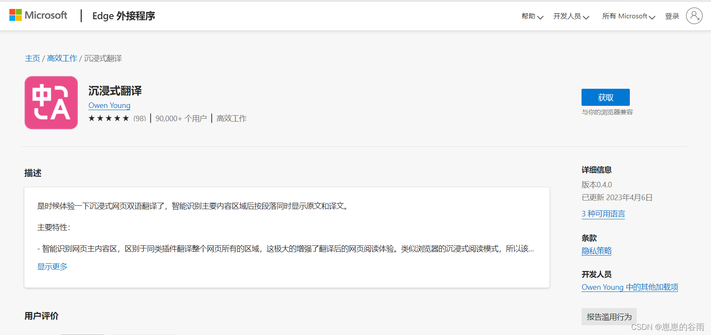The height and width of the screenshot is (335, 711).
Task: Expand the 所有 Microsoft dropdown
Action: 629,16
